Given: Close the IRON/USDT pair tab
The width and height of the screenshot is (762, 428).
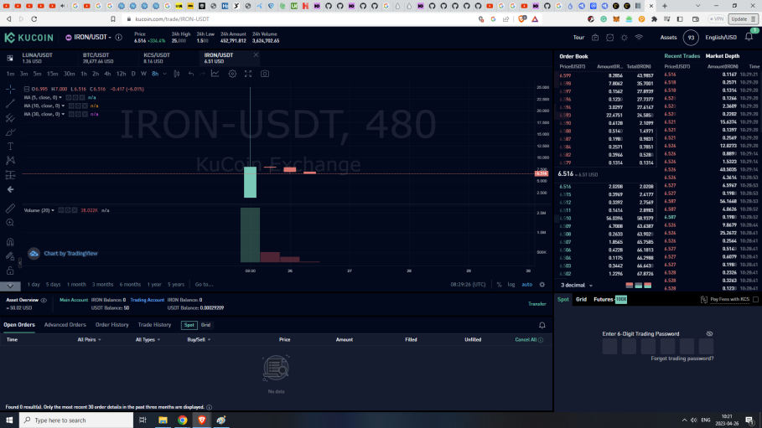Looking at the screenshot, I should pos(256,55).
